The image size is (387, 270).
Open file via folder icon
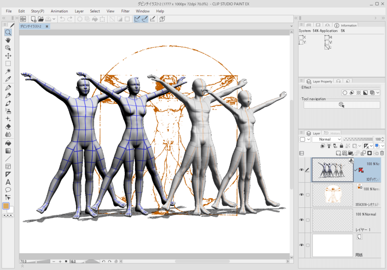coord(41,19)
